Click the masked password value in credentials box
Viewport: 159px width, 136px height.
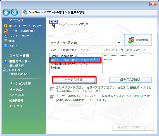point(108,59)
